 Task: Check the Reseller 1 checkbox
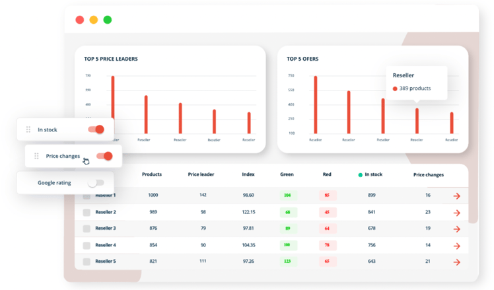pyautogui.click(x=87, y=196)
